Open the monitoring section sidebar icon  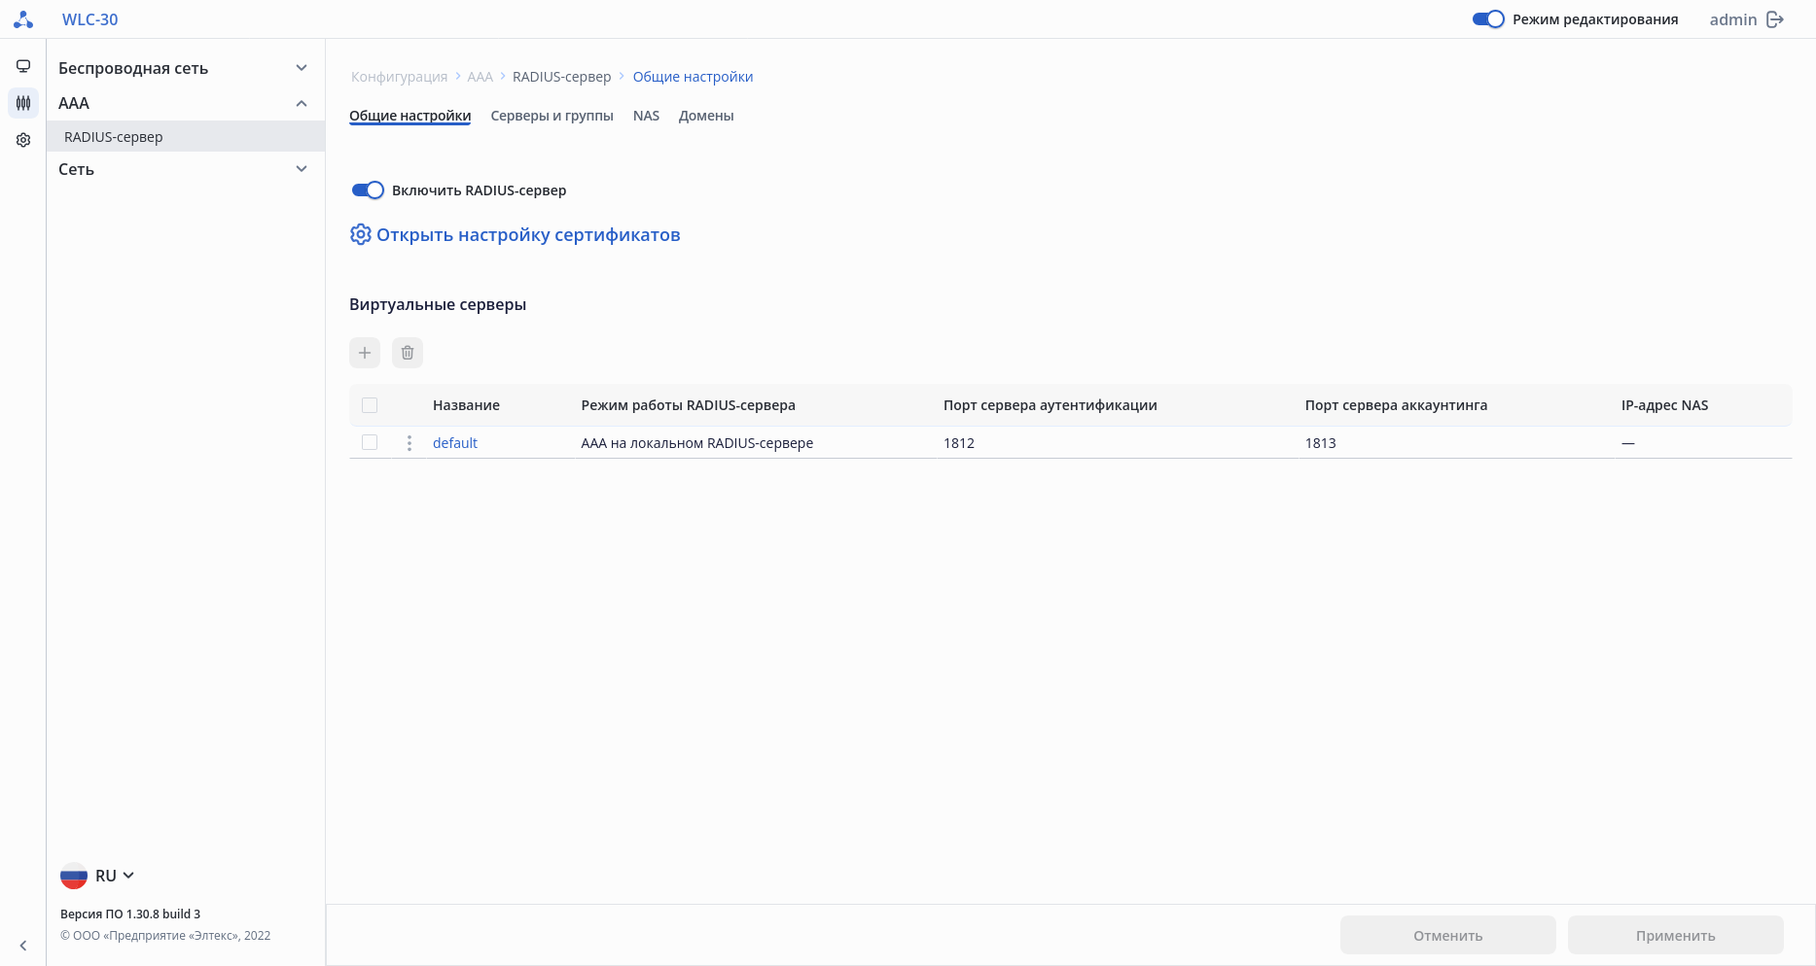(23, 66)
